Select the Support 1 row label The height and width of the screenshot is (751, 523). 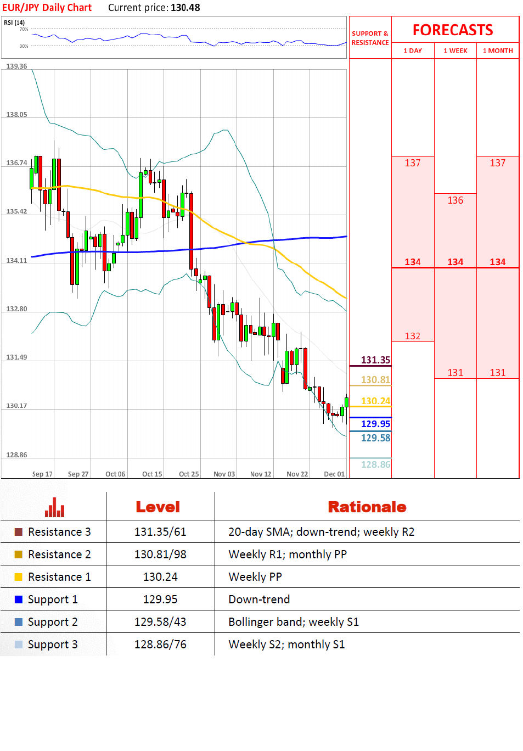click(53, 599)
